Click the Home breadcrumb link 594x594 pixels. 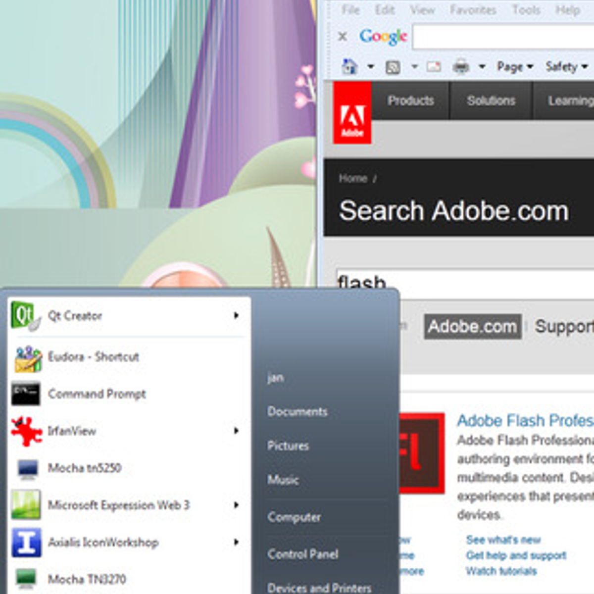tap(353, 178)
